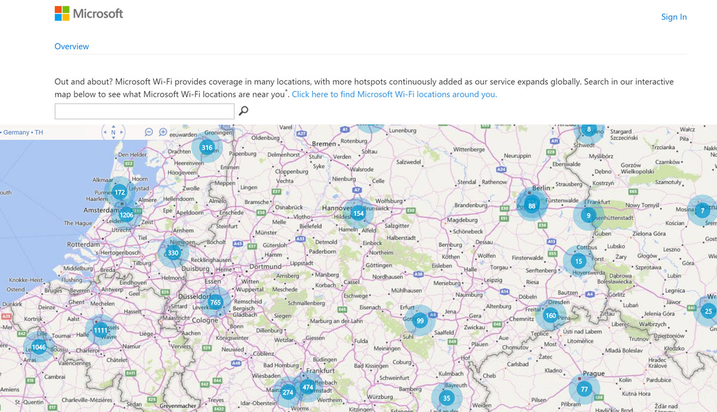Click the Dortmund city label on map

[x=265, y=266]
